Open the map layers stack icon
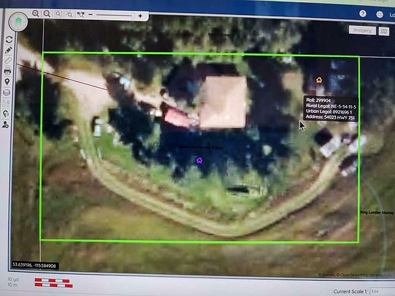This screenshot has height=296, width=395. pyautogui.click(x=7, y=92)
